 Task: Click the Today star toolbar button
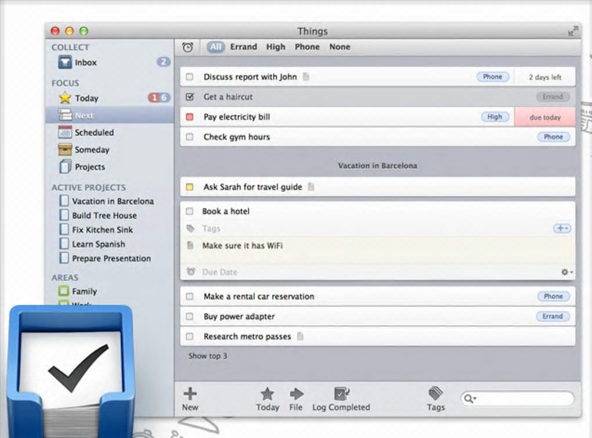pos(268,398)
